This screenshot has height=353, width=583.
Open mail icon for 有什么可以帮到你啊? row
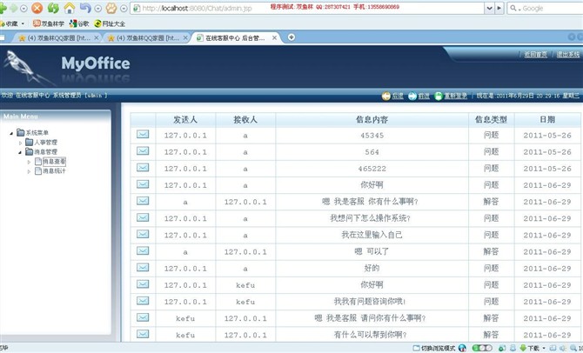[x=143, y=334]
